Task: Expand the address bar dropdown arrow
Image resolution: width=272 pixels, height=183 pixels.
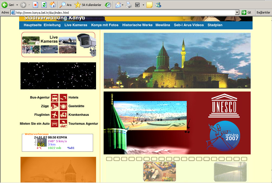Action: tap(237, 12)
